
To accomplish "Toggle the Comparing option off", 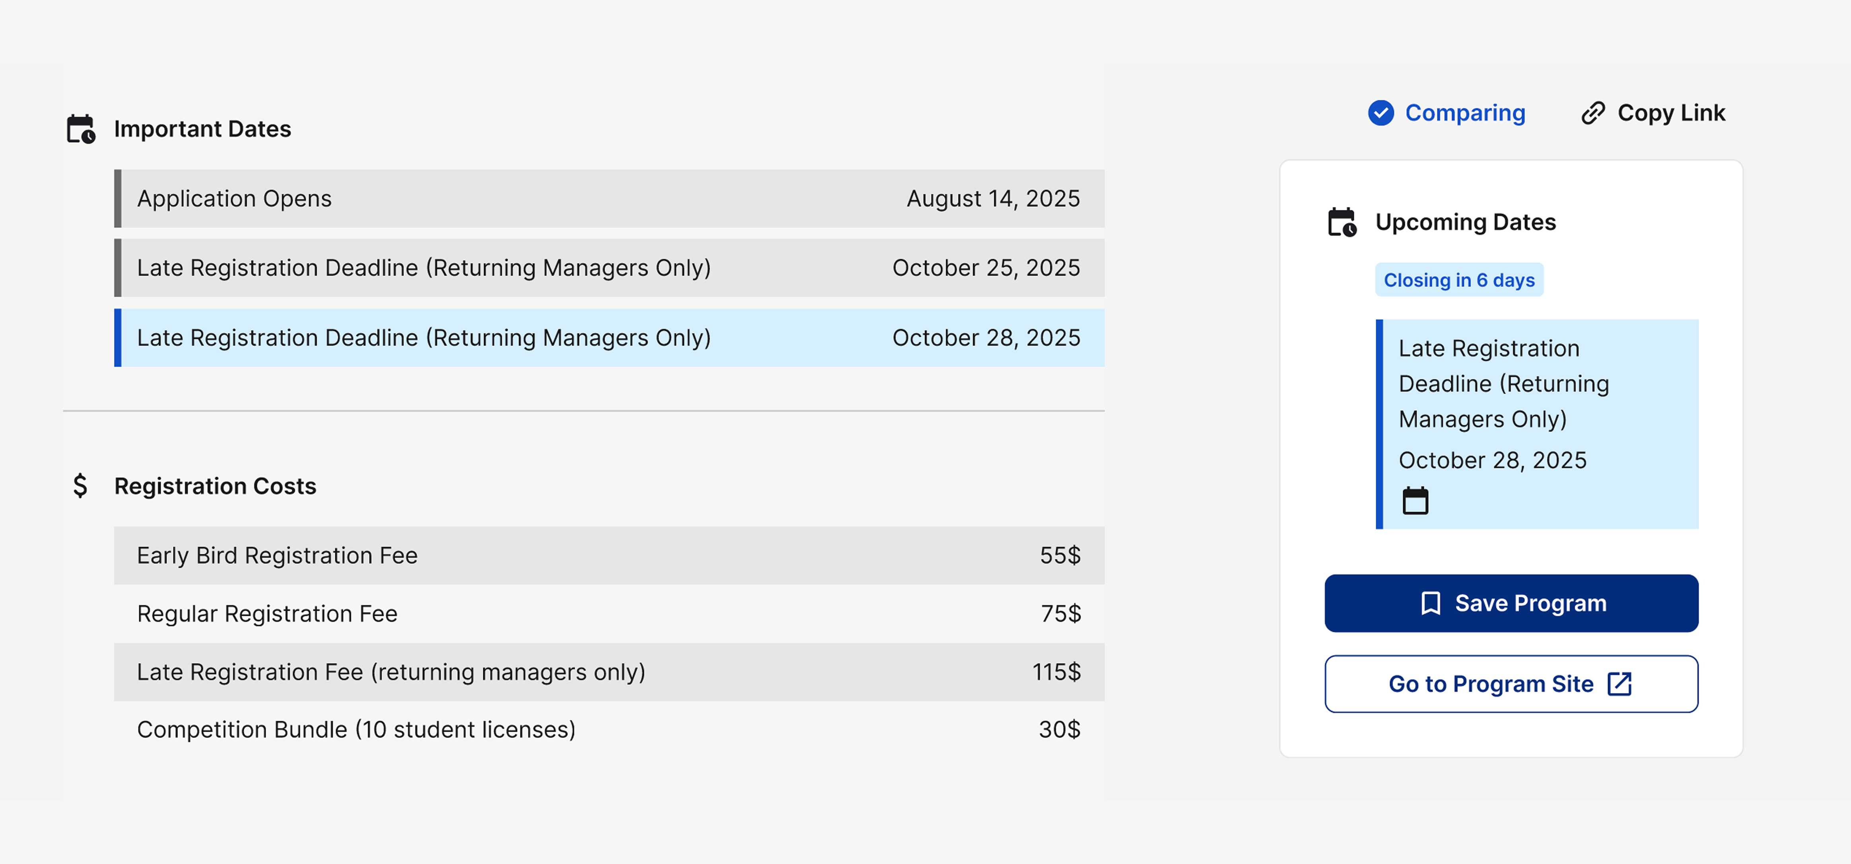I will [1446, 113].
